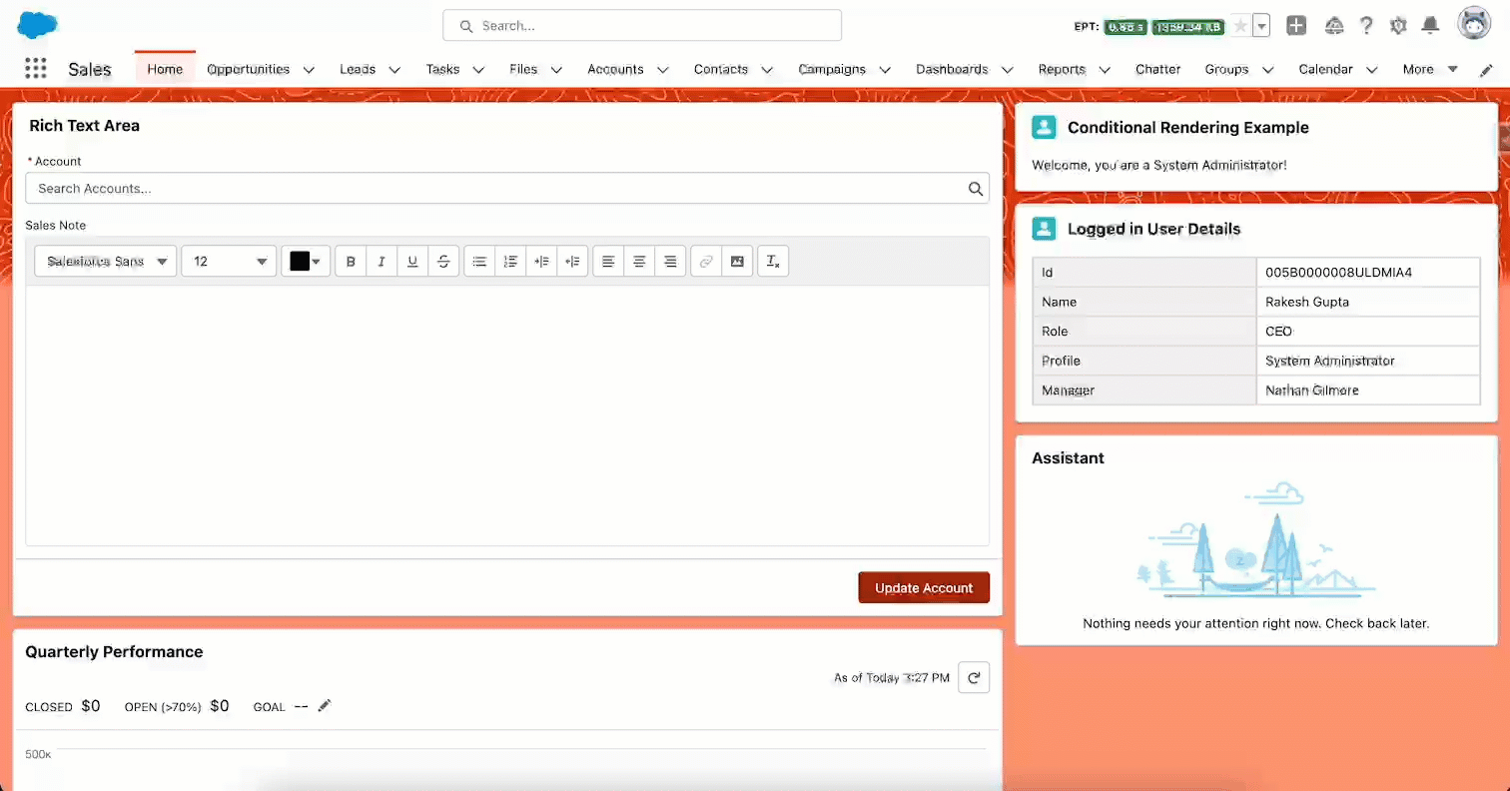Open the notifications bell
This screenshot has height=791, width=1510.
click(1430, 25)
